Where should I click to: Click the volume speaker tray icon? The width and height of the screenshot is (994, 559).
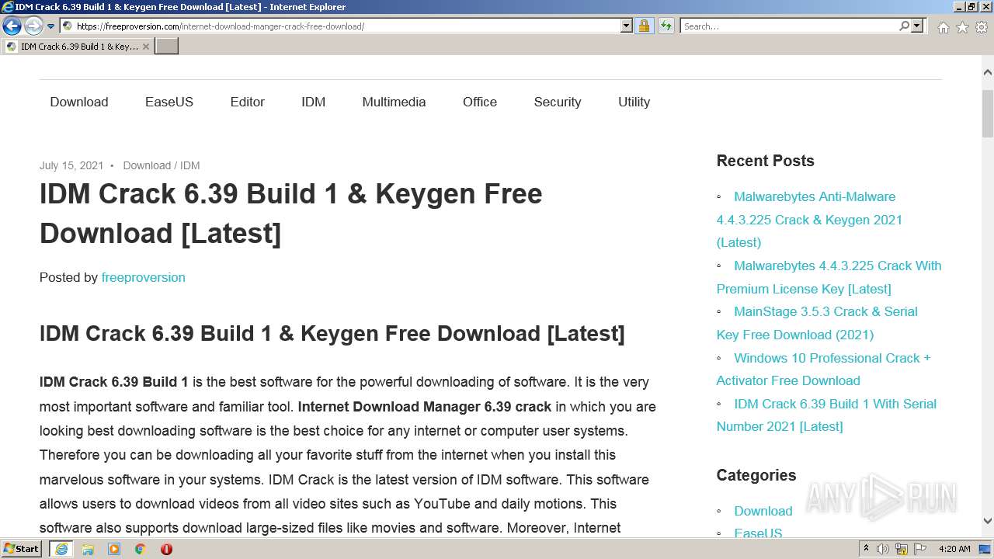click(x=883, y=549)
